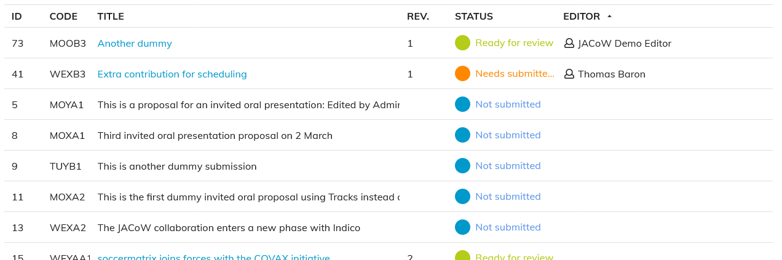Open the "Another dummy" contribution link
Viewport: 782px width, 260px height.
(x=135, y=44)
